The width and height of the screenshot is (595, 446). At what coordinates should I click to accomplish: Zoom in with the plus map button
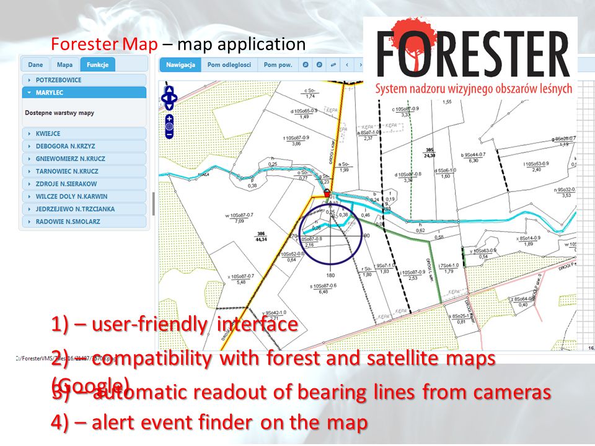pyautogui.click(x=169, y=118)
